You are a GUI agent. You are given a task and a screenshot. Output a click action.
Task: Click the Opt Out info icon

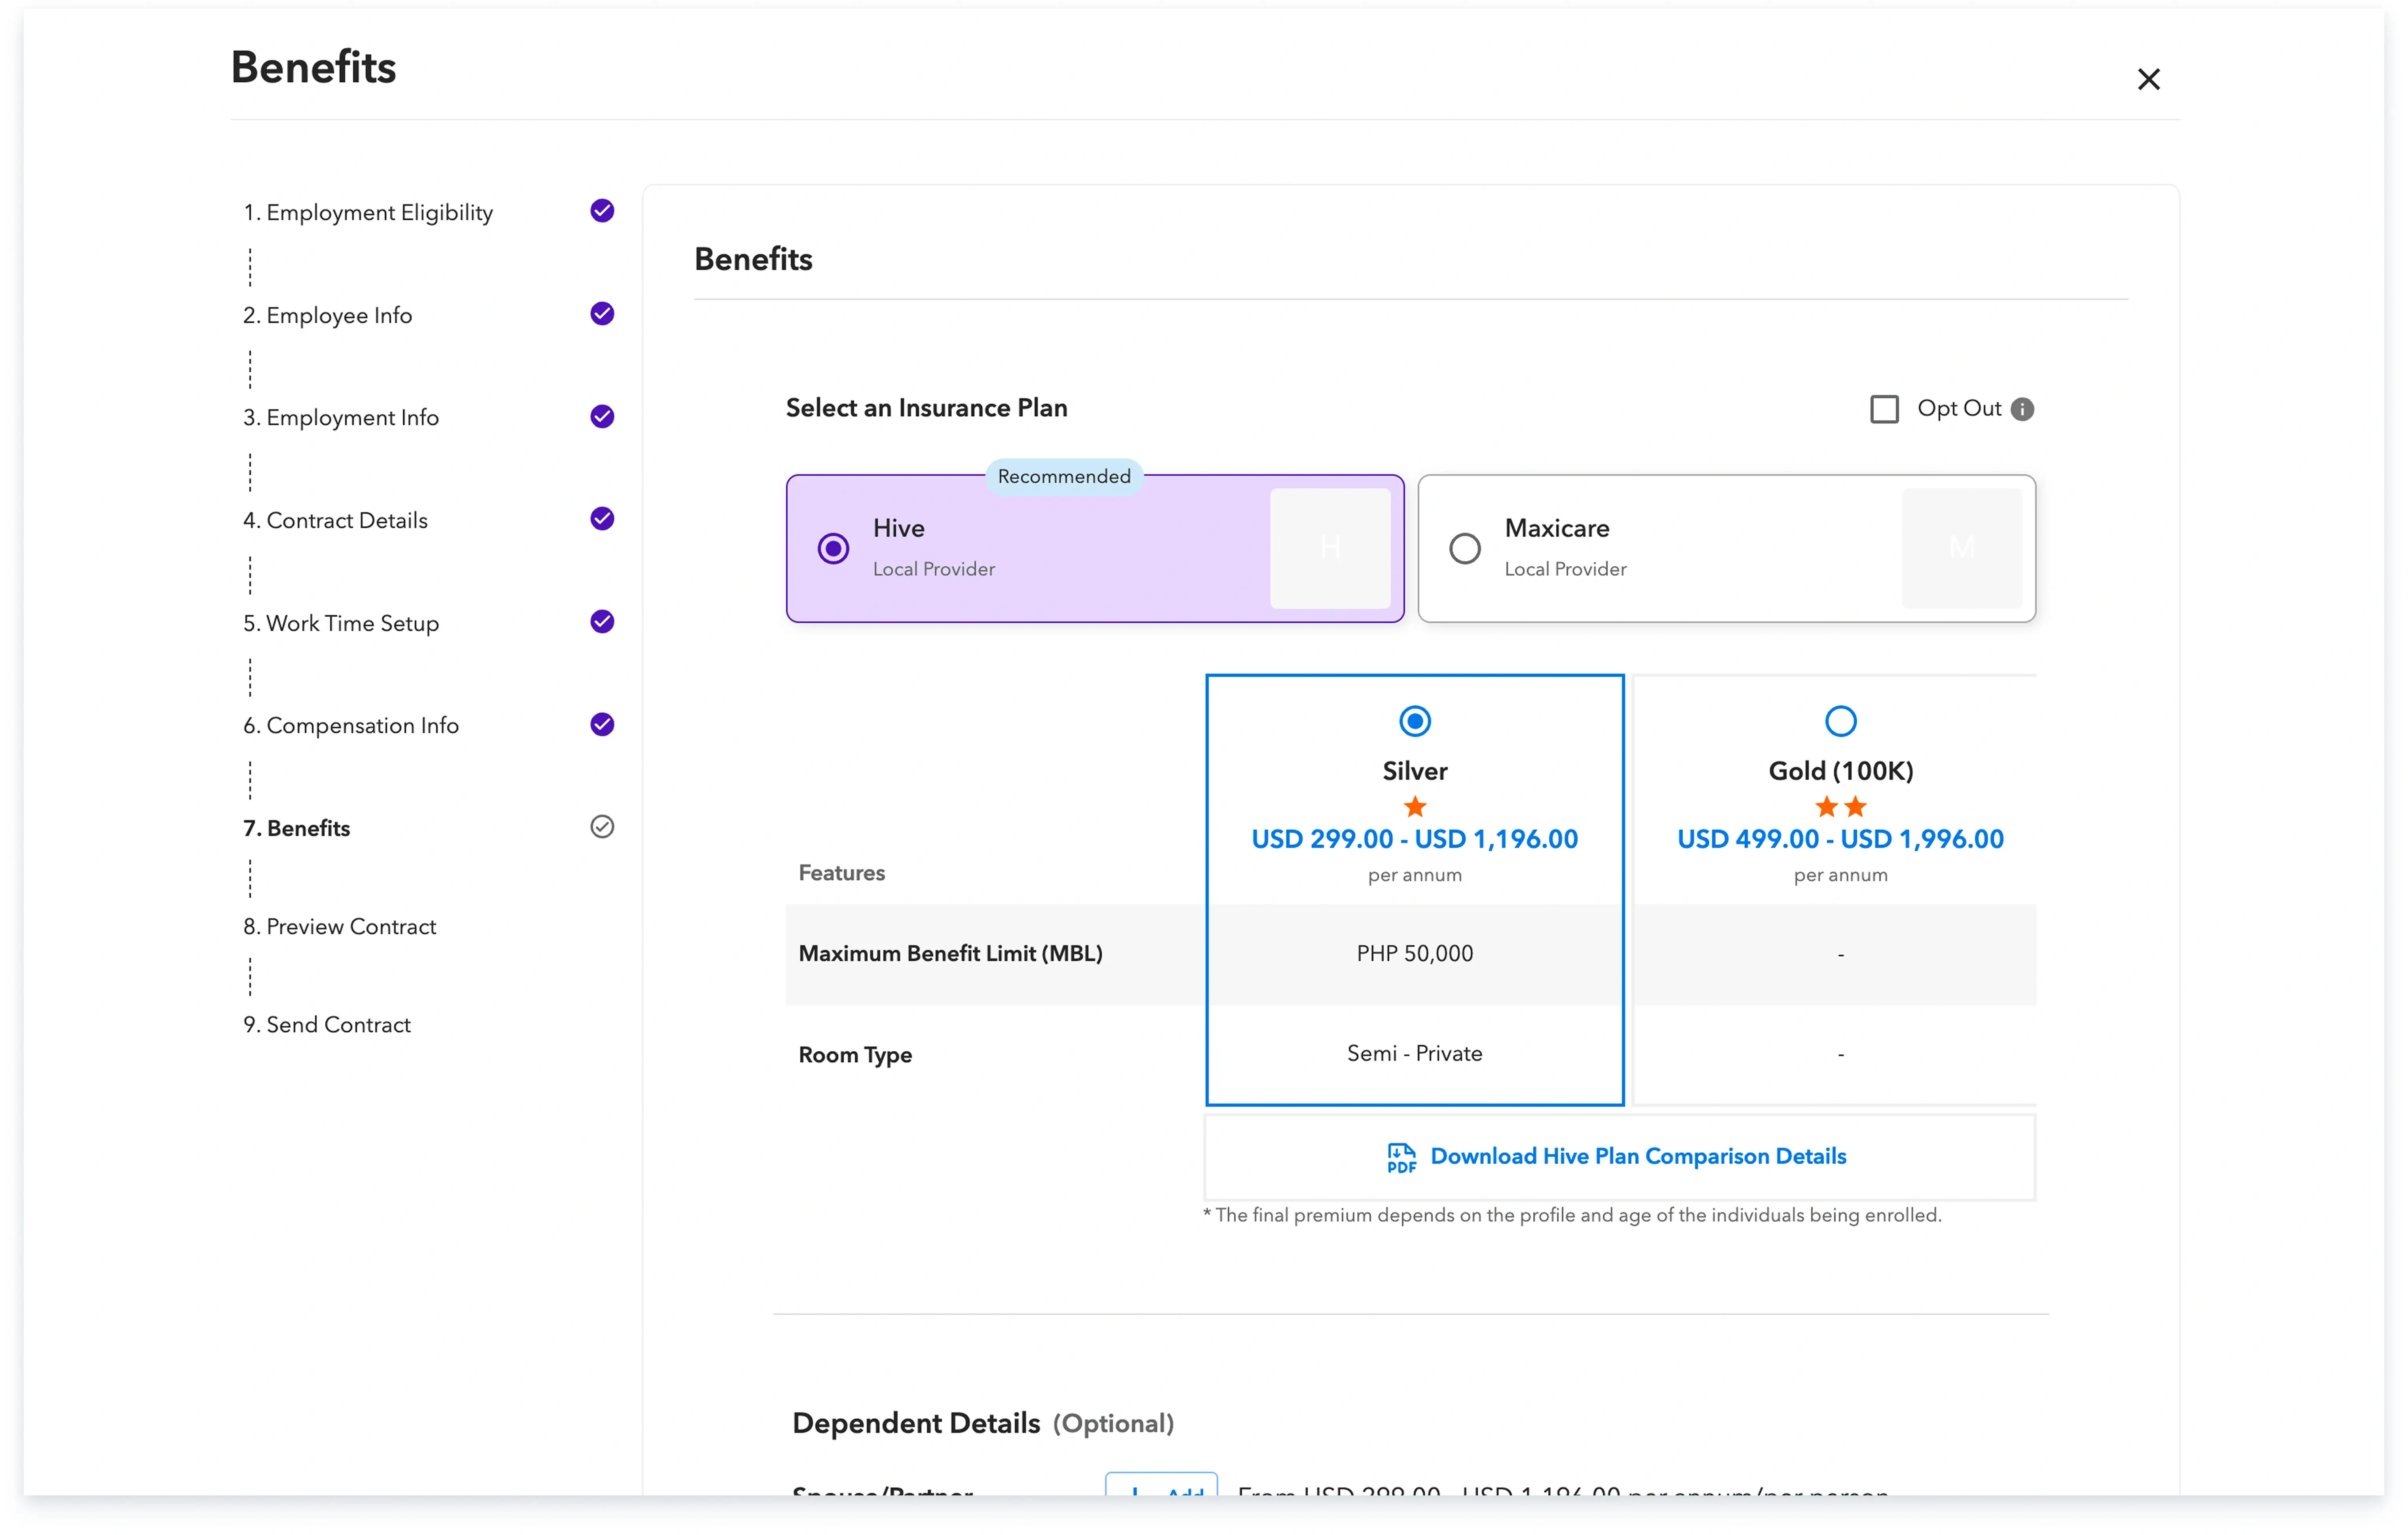click(2022, 409)
